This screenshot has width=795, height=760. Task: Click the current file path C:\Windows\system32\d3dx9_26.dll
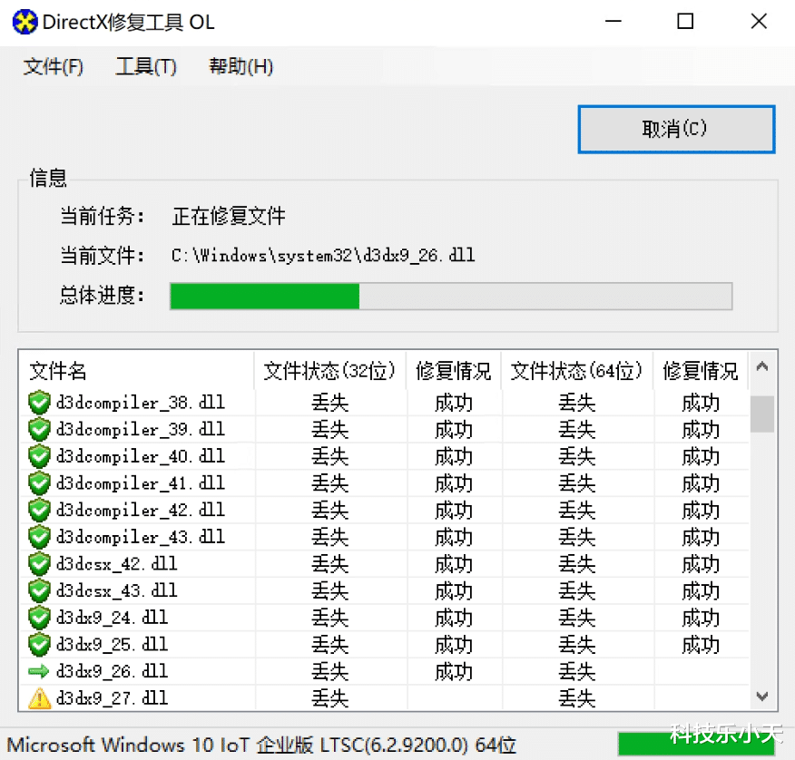point(323,256)
